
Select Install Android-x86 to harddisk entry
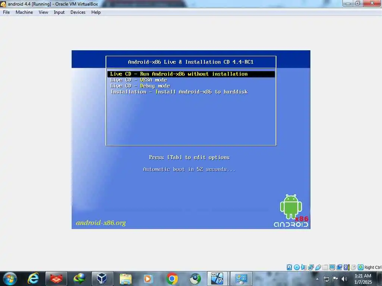point(179,92)
